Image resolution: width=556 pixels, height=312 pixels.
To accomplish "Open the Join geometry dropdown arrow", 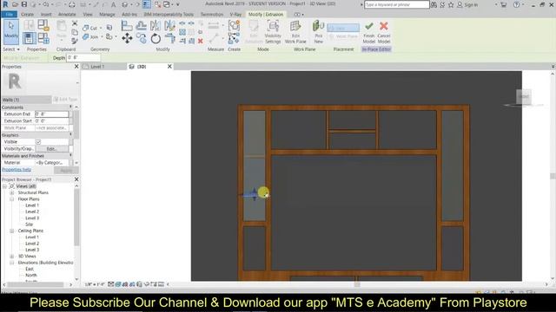I will click(102, 36).
